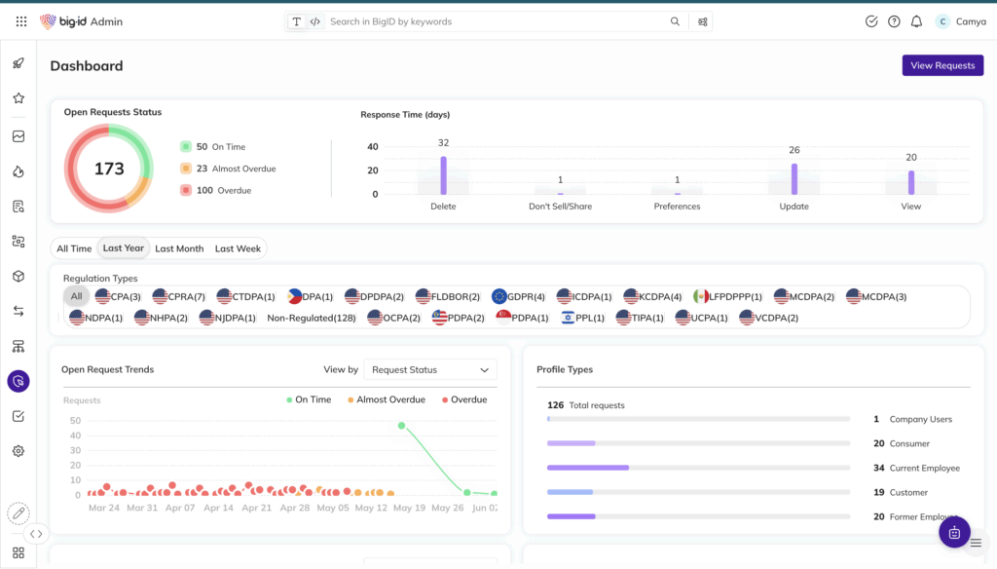The width and height of the screenshot is (997, 569).
Task: Filter by GDPR(4) regulation type
Action: click(x=518, y=296)
